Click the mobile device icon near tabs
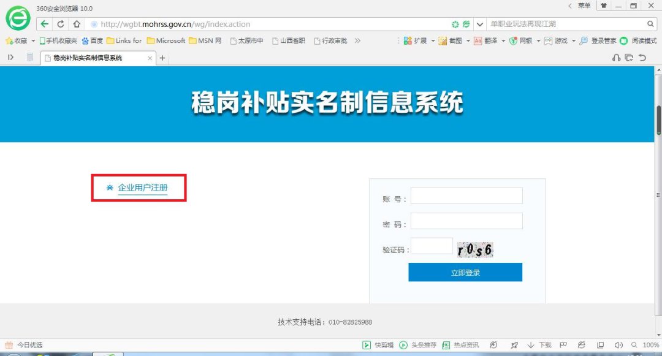 tap(29, 58)
